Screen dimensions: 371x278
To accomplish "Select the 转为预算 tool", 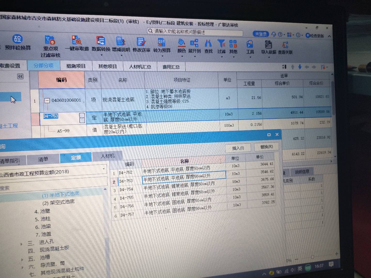I will [x=162, y=45].
